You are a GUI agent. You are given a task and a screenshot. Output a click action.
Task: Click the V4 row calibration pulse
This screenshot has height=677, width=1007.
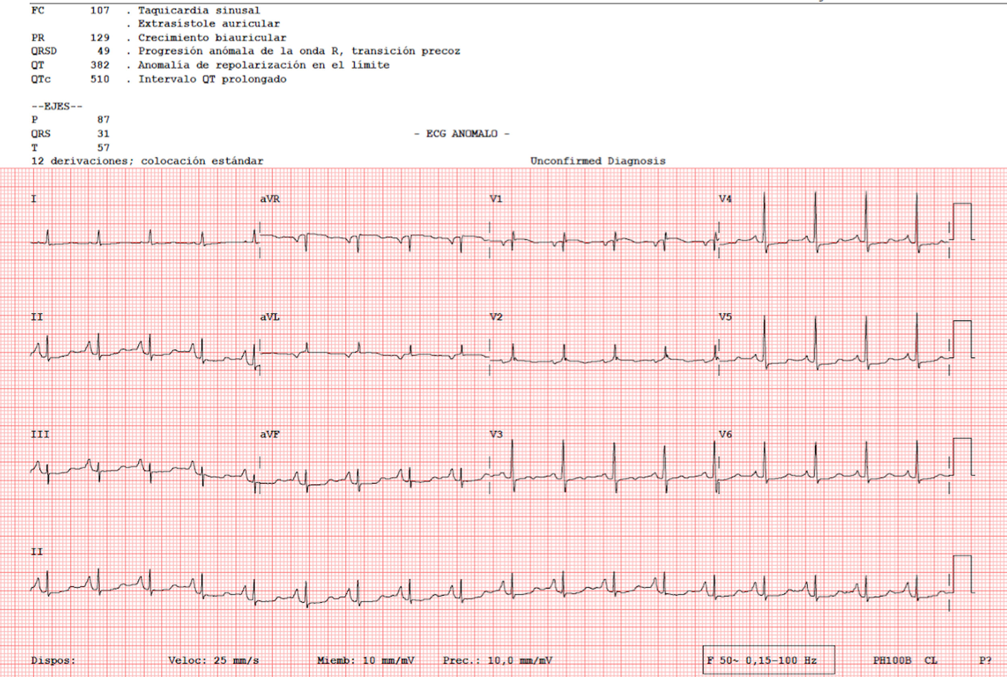pyautogui.click(x=961, y=221)
